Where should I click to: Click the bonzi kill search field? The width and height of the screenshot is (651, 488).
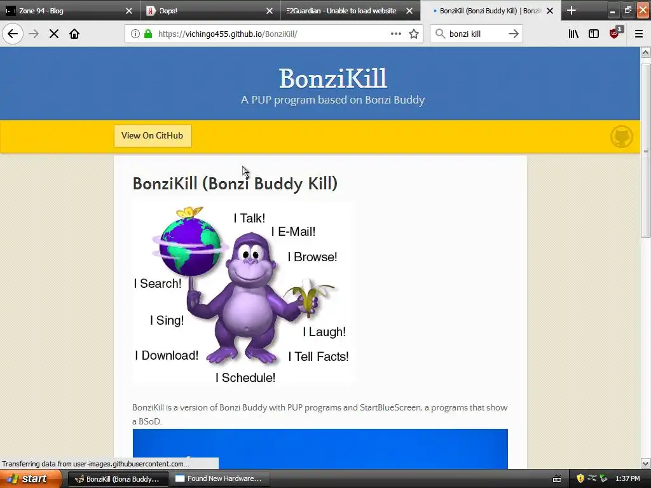point(476,34)
